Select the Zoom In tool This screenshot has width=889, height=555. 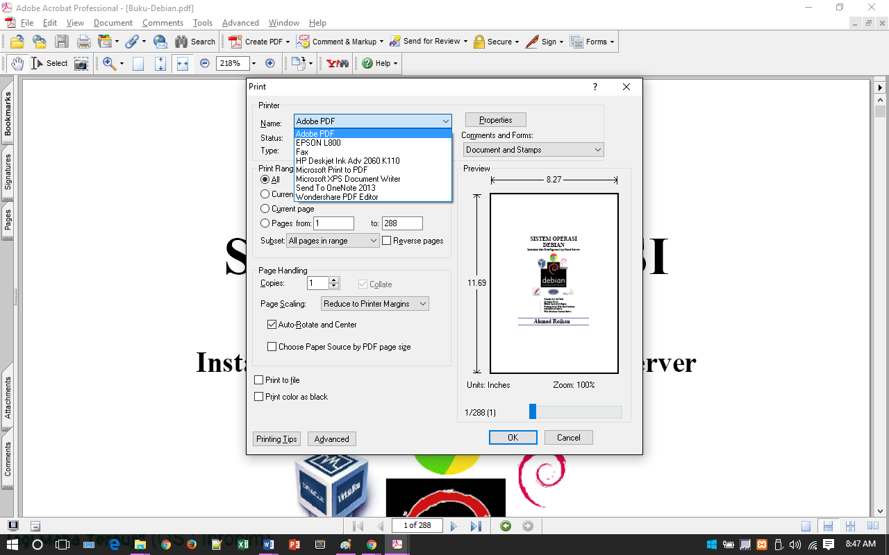click(x=109, y=63)
